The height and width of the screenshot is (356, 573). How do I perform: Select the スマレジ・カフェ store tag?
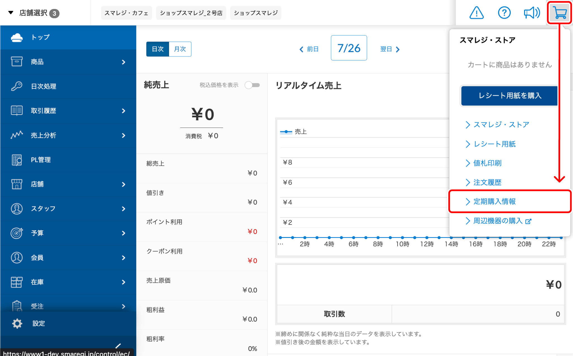point(126,13)
